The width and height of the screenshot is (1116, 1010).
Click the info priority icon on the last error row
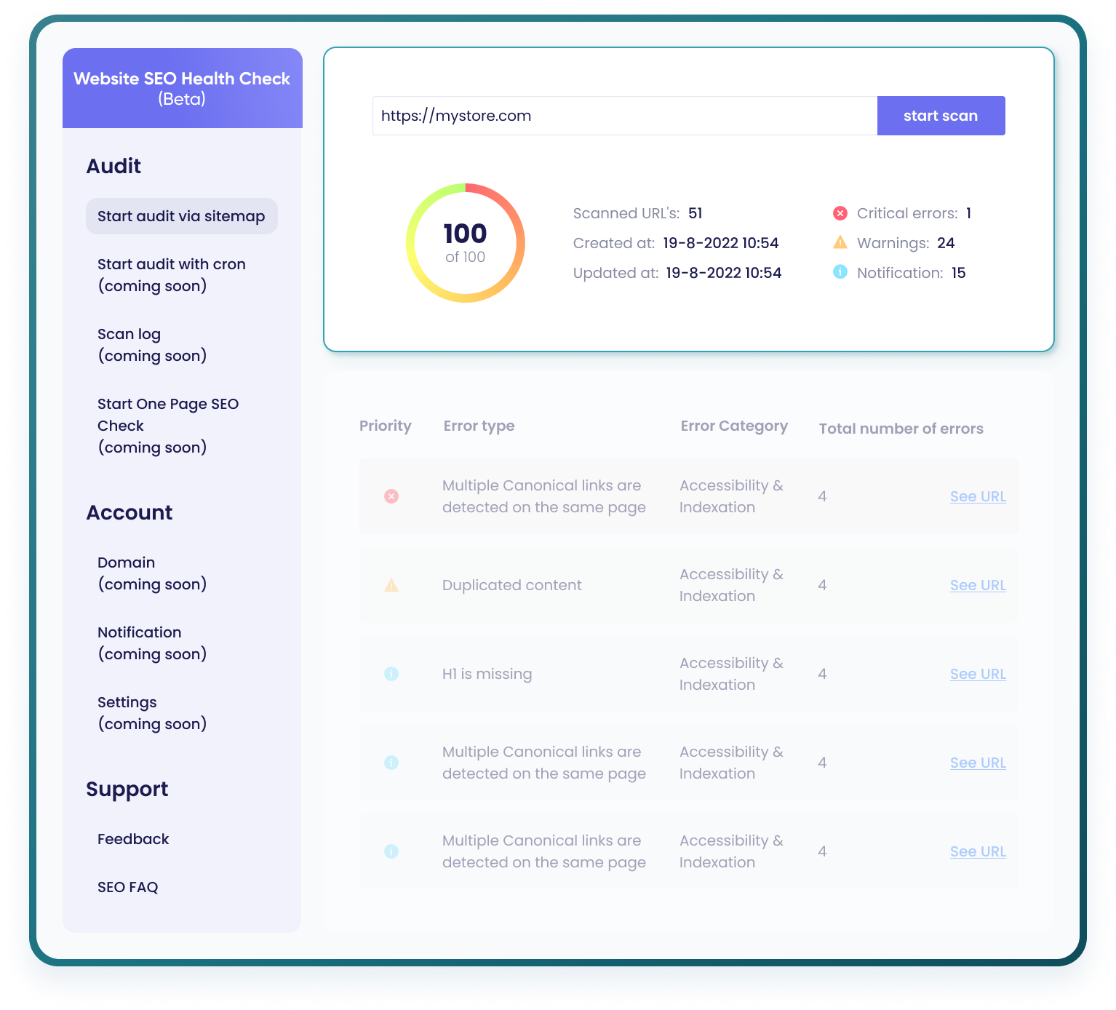point(391,851)
